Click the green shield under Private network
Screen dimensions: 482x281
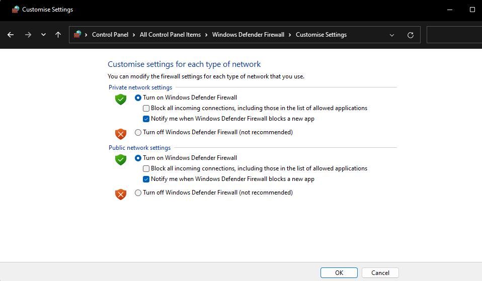pyautogui.click(x=121, y=99)
